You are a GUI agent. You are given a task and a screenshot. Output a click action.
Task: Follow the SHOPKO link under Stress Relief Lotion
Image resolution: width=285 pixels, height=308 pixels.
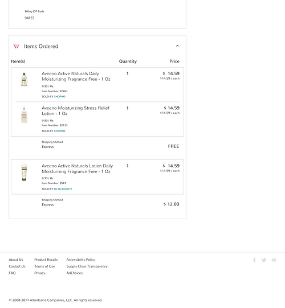coord(60,131)
